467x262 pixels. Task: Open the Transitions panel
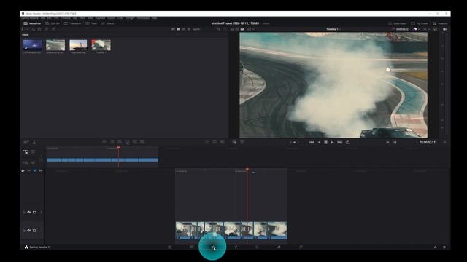click(x=72, y=23)
